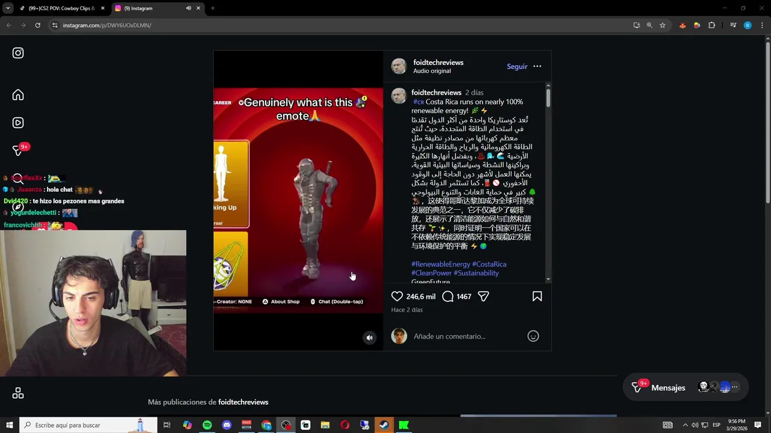Open the #CleanPower hashtag
The width and height of the screenshot is (771, 433).
click(x=431, y=273)
